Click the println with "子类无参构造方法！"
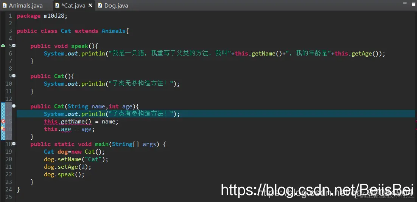417x202 pixels. (x=112, y=83)
